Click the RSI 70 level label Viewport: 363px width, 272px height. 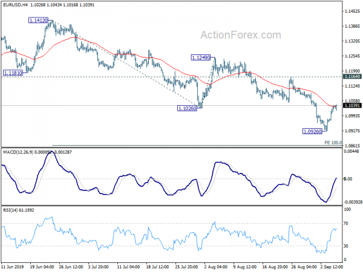[346, 224]
